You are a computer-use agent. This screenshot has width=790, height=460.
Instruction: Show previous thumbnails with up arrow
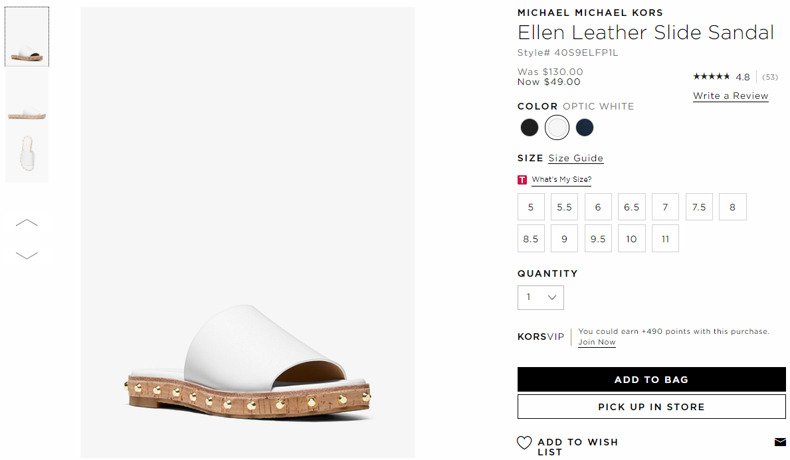coord(27,222)
